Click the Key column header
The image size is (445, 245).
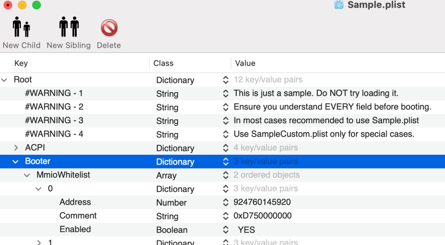21,63
